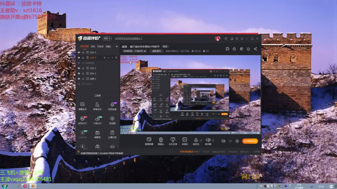Select the 文本 2 layer row

click(98, 73)
